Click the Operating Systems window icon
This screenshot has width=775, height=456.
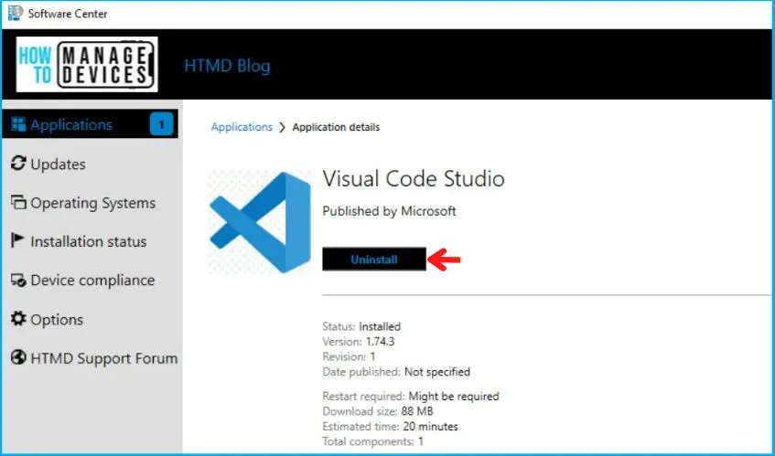18,202
